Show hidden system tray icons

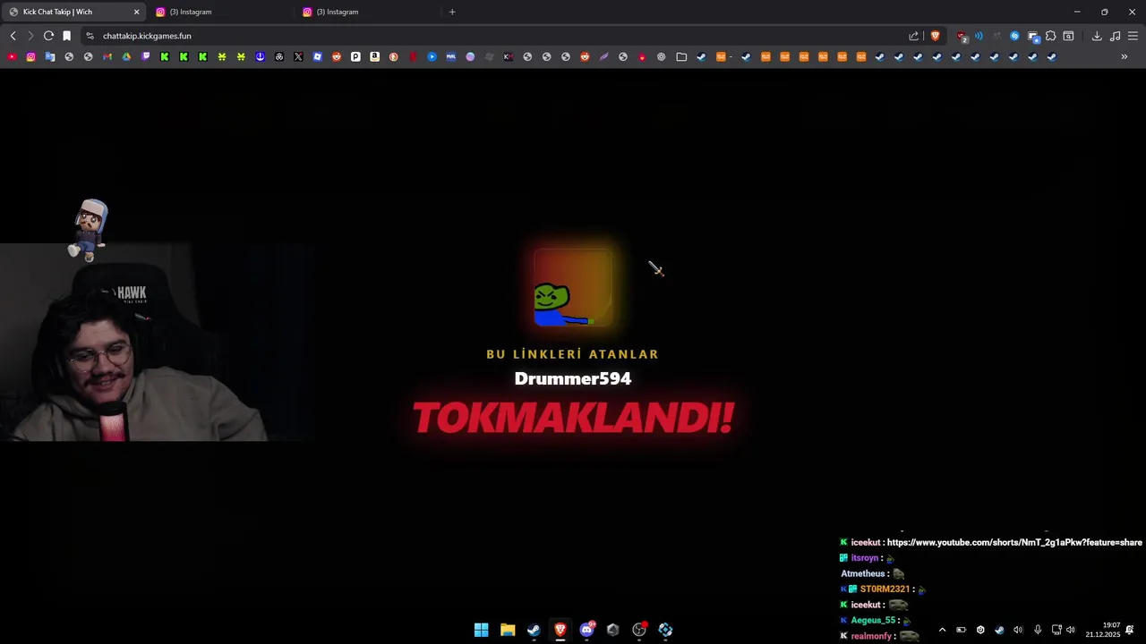tap(942, 630)
